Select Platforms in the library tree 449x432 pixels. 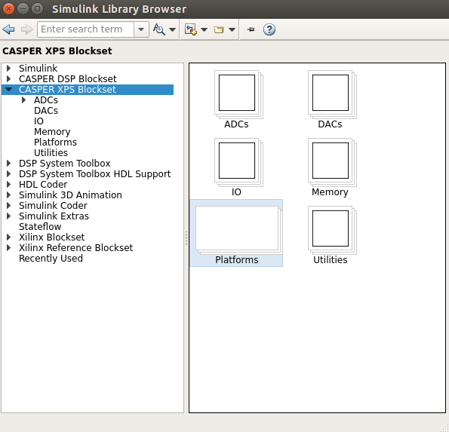55,142
